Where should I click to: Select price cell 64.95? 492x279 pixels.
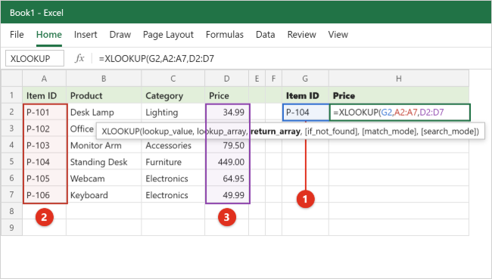pos(227,178)
